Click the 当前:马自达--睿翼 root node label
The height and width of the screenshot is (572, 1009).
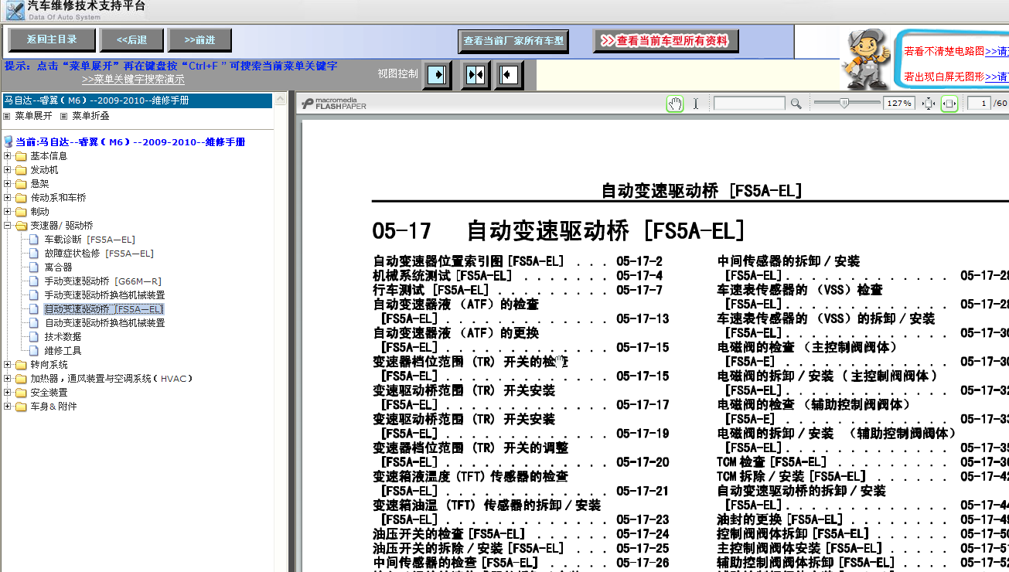[x=131, y=142]
